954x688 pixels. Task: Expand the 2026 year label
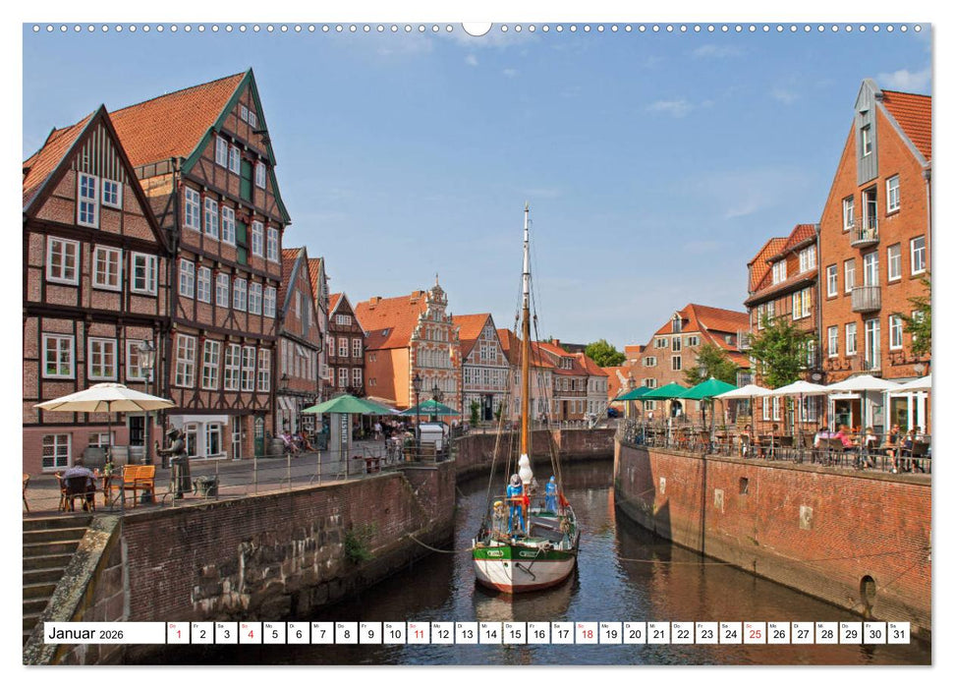click(x=110, y=637)
